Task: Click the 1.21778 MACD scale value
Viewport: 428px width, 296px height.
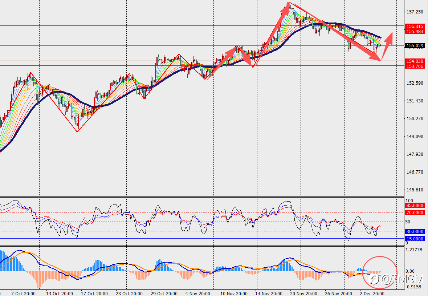Action: coord(414,250)
